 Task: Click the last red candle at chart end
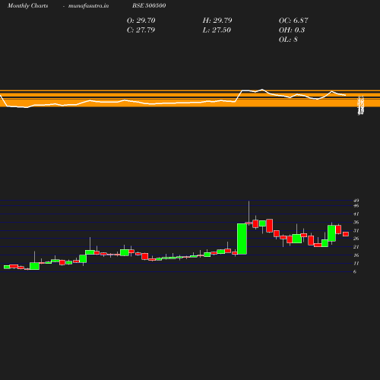pyautogui.click(x=346, y=234)
